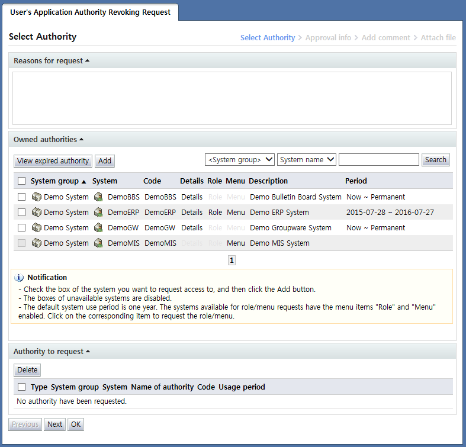Click the search text input field
This screenshot has height=447, width=466.
coord(378,160)
